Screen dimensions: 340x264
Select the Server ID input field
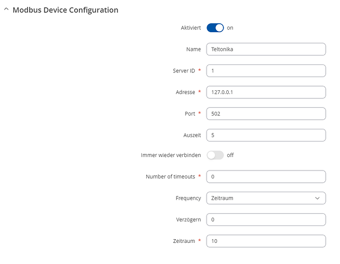pyautogui.click(x=266, y=71)
